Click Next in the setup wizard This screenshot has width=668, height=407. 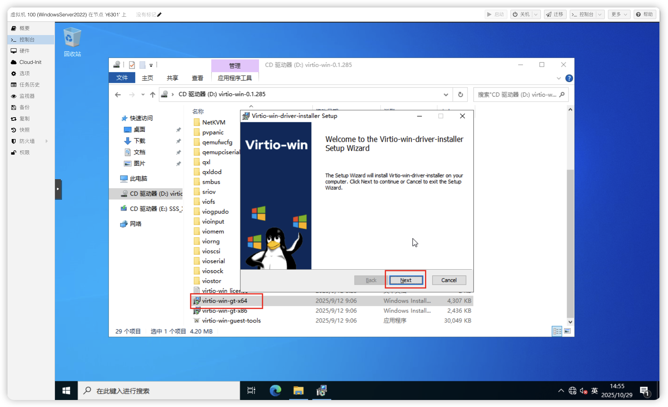[x=406, y=280]
